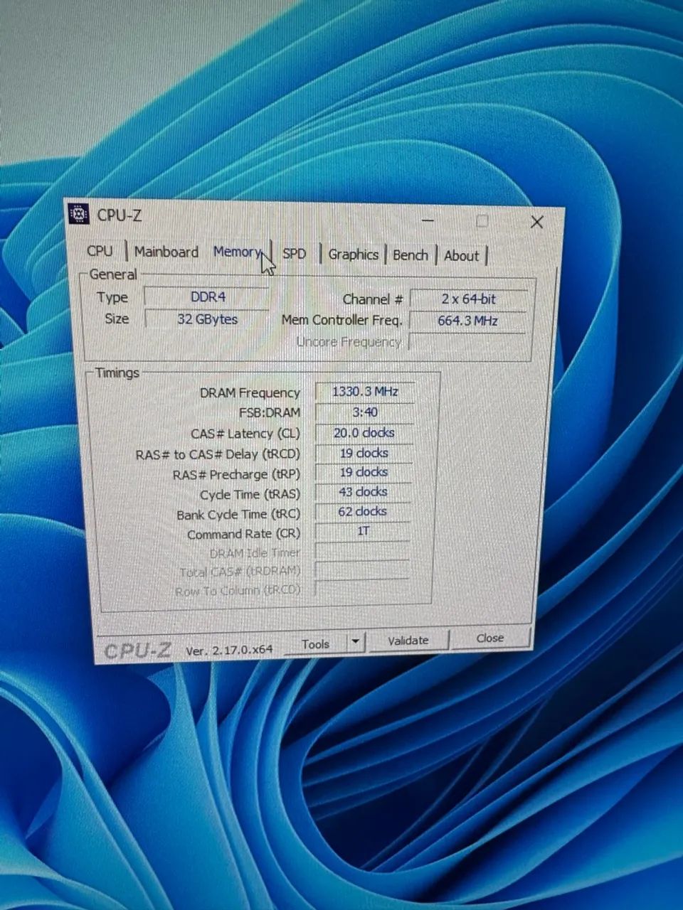Open the SPD tab

click(x=294, y=254)
